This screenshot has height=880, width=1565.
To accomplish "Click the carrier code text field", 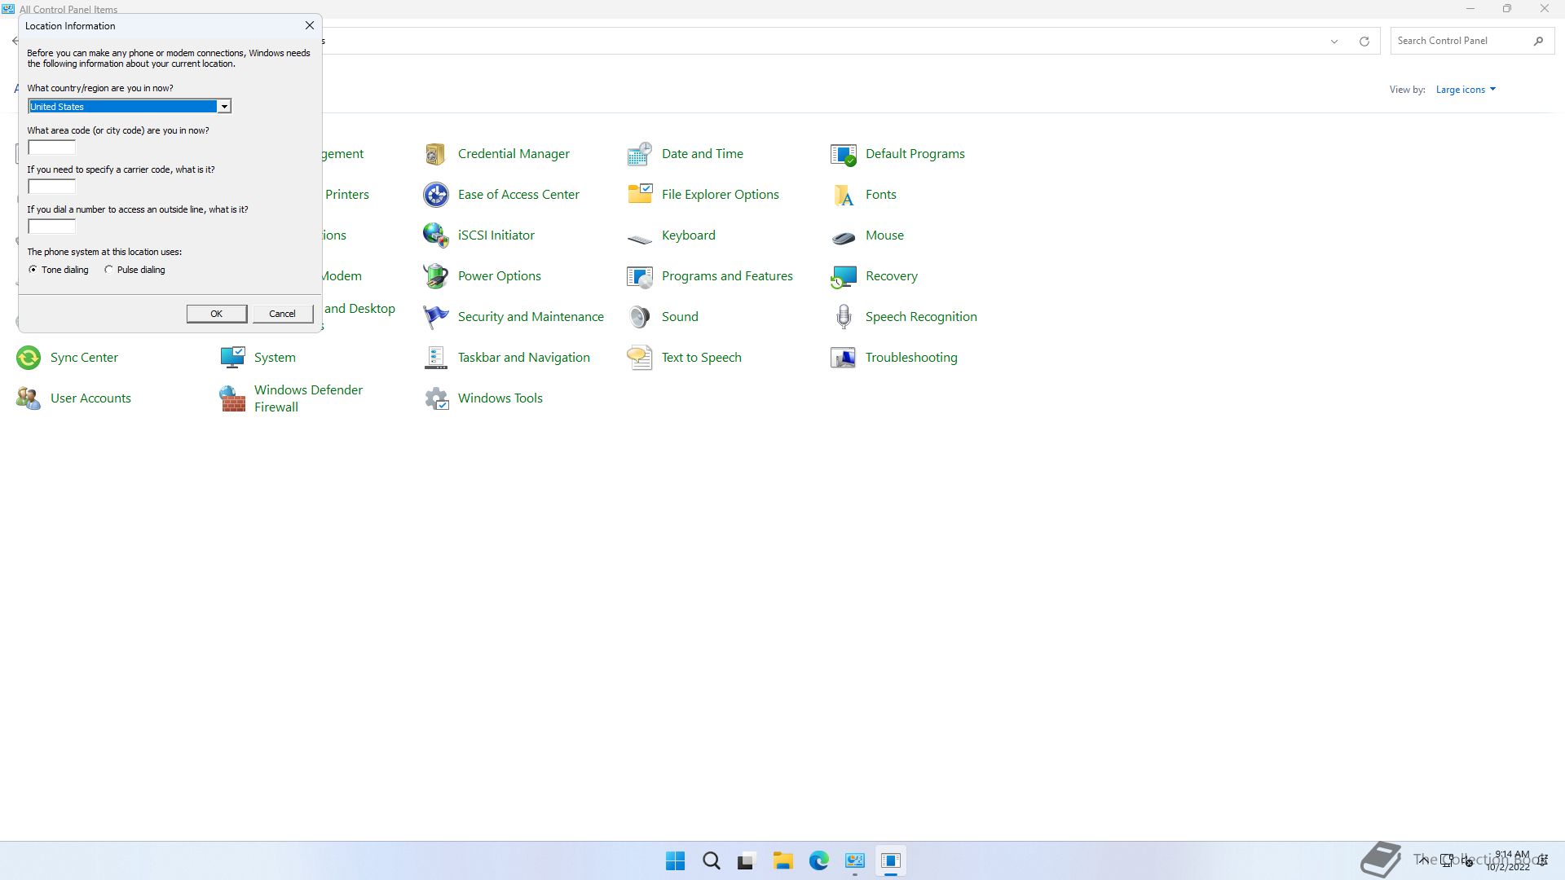I will tap(52, 187).
